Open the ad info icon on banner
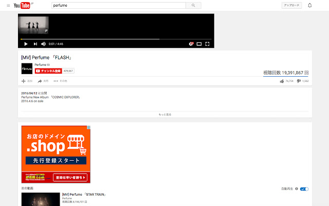This screenshot has width=329, height=206. coord(88,127)
